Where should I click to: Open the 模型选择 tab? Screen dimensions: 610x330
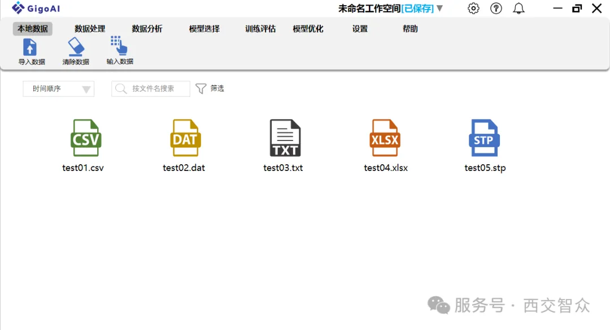tap(203, 28)
